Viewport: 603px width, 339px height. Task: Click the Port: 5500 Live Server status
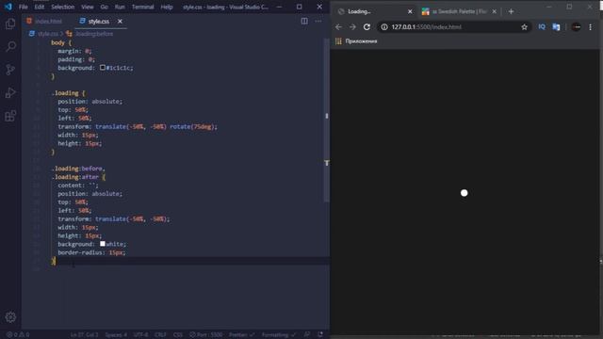205,335
